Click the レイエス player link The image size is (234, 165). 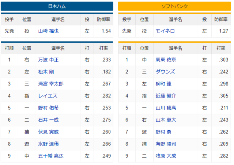48,96
